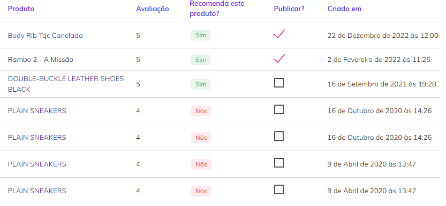Click the Sim badge in Rambo 2 row
The image size is (446, 206).
[x=201, y=60]
